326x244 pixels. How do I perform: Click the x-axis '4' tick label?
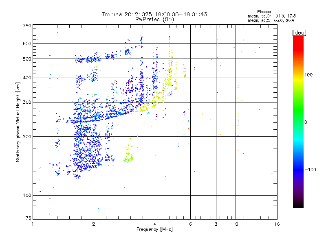(155, 224)
